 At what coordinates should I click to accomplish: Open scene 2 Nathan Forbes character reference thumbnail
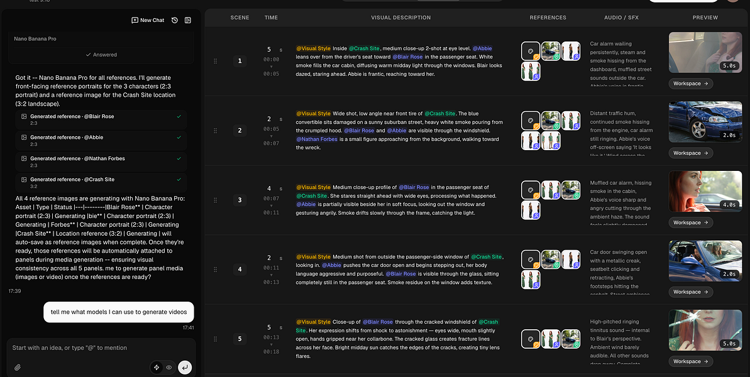click(x=551, y=141)
